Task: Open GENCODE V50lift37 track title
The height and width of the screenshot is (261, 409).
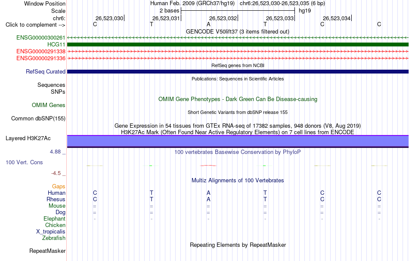Action: (x=238, y=31)
